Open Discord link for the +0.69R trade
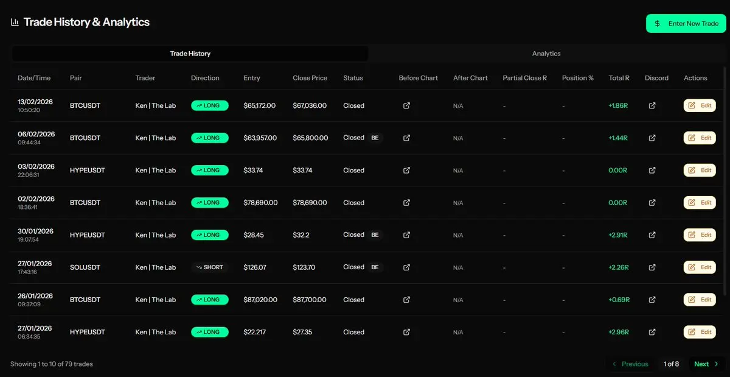Screen dimensions: 730x377 tap(652, 300)
